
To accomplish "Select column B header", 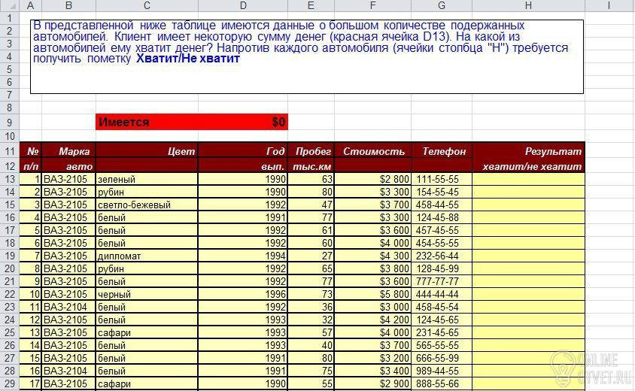I will point(69,5).
